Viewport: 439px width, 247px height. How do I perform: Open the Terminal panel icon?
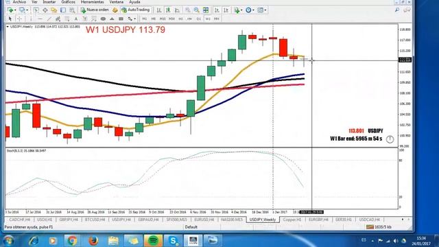pos(63,10)
